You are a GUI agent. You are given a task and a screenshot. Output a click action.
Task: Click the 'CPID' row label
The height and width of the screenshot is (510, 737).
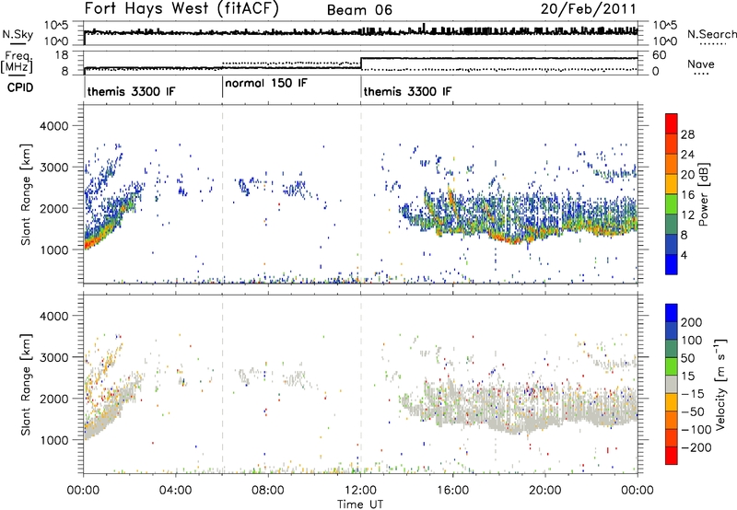click(x=20, y=87)
